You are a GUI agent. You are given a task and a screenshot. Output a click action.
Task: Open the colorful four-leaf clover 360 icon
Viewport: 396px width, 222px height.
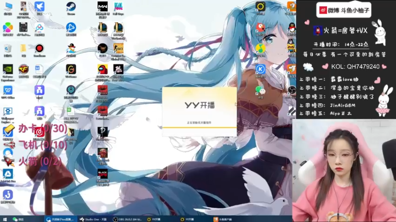(x=8, y=28)
